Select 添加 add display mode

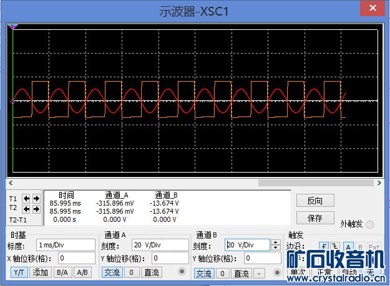(41, 272)
